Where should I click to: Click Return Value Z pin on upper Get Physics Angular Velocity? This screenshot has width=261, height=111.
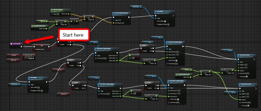(x=117, y=61)
